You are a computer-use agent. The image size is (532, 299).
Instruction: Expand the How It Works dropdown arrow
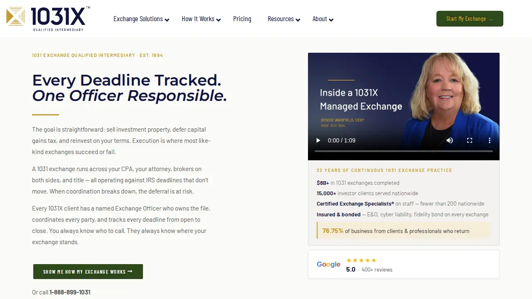click(x=219, y=20)
